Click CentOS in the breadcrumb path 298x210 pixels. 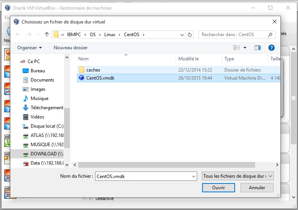pos(132,35)
